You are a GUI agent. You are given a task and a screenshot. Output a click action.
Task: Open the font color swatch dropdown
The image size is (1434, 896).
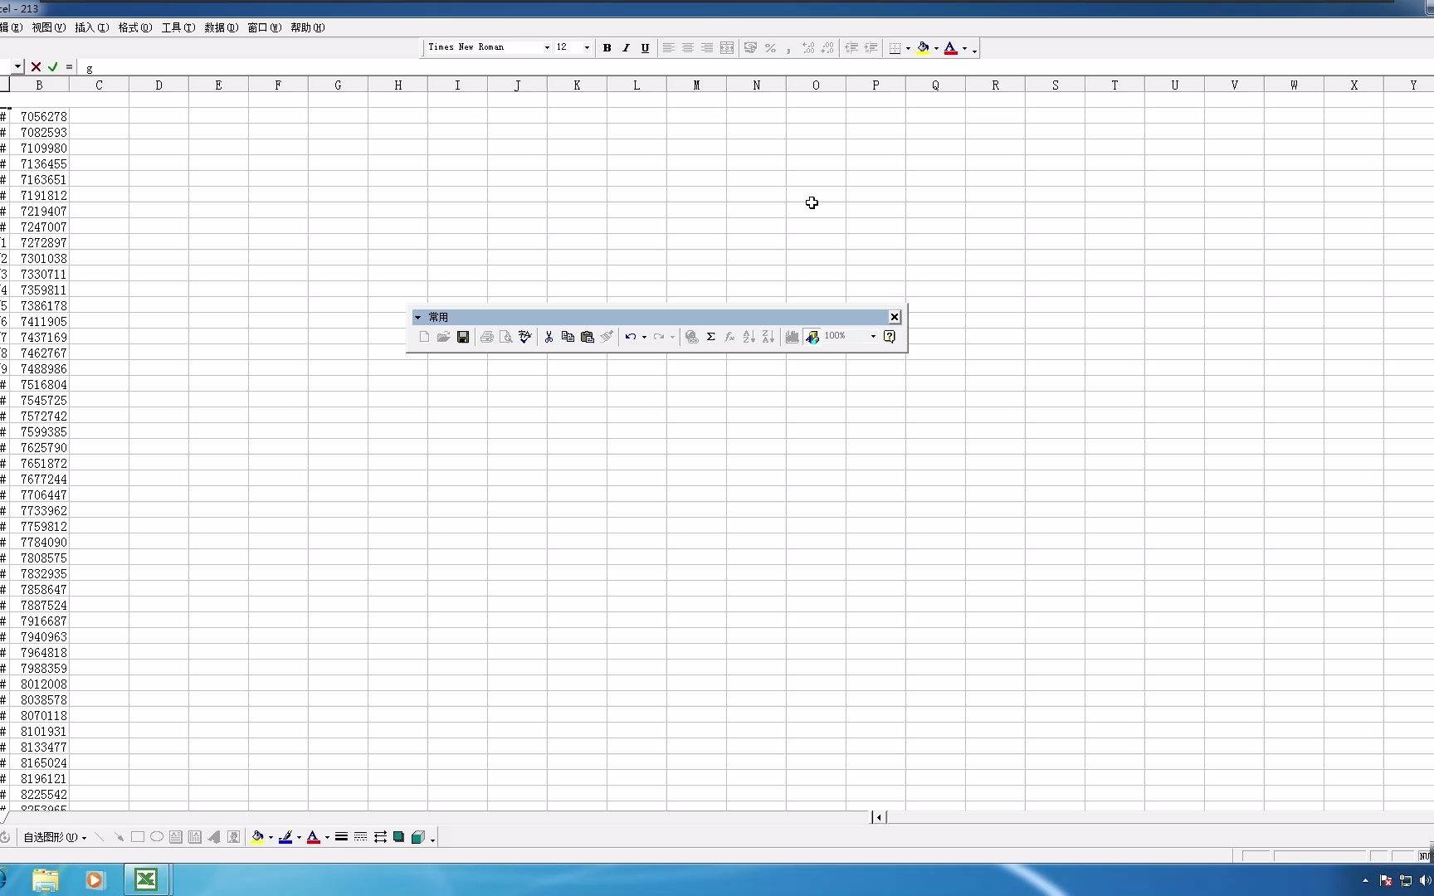tap(965, 47)
